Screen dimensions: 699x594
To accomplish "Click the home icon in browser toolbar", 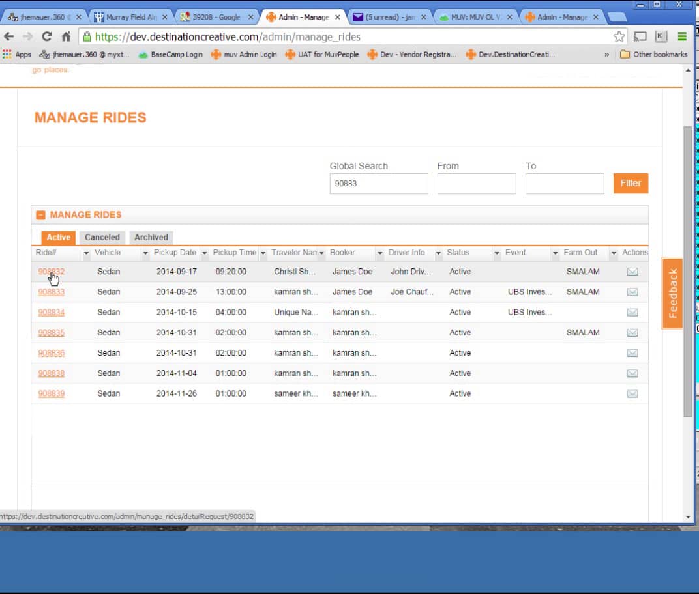I will [66, 36].
